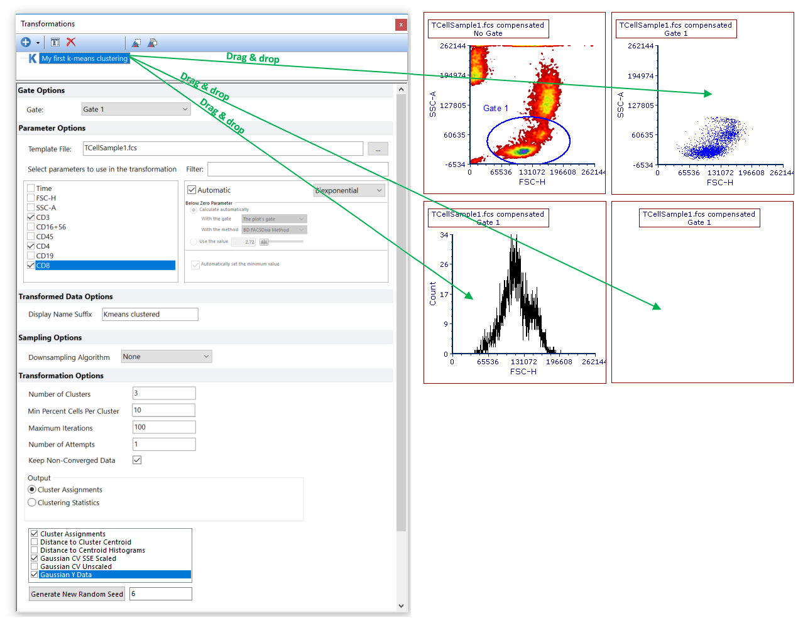The width and height of the screenshot is (798, 618).
Task: Select My first k-means clustering tree item
Action: tap(84, 58)
